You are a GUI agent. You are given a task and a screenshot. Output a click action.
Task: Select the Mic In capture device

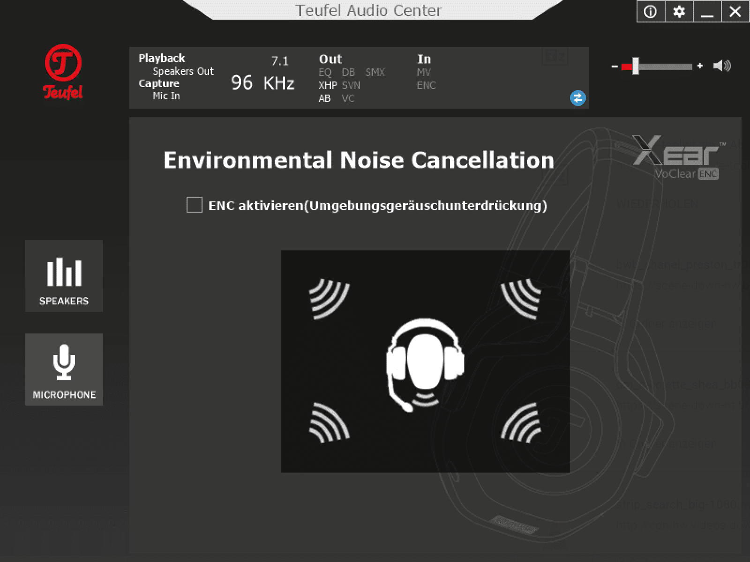[x=166, y=96]
